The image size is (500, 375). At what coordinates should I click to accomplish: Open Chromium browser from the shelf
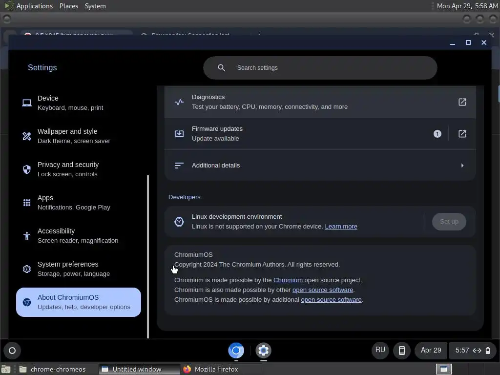(236, 351)
